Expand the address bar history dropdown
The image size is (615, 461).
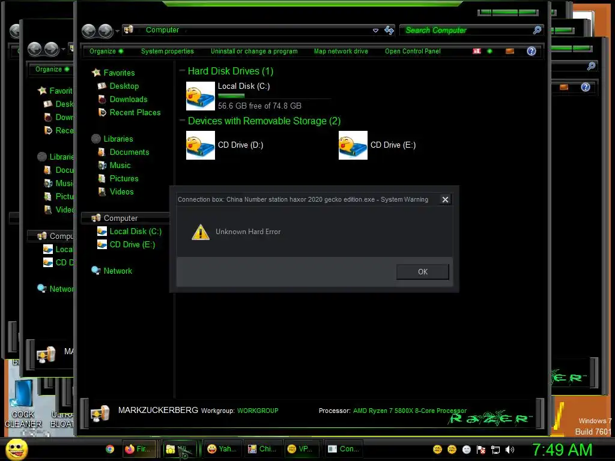(x=375, y=30)
